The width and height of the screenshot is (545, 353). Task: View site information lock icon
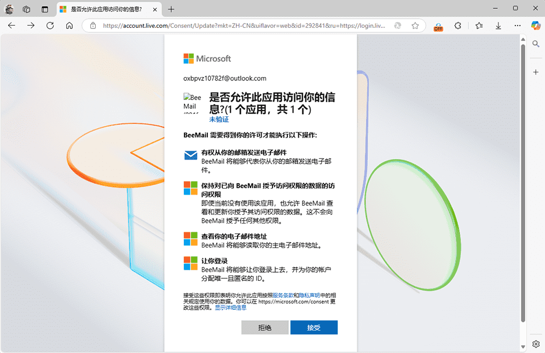click(93, 25)
